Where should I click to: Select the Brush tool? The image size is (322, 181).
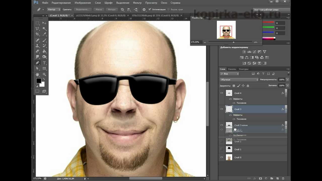point(45,40)
